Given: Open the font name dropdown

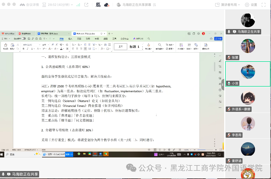Looking at the screenshot, I should [x=40, y=44].
